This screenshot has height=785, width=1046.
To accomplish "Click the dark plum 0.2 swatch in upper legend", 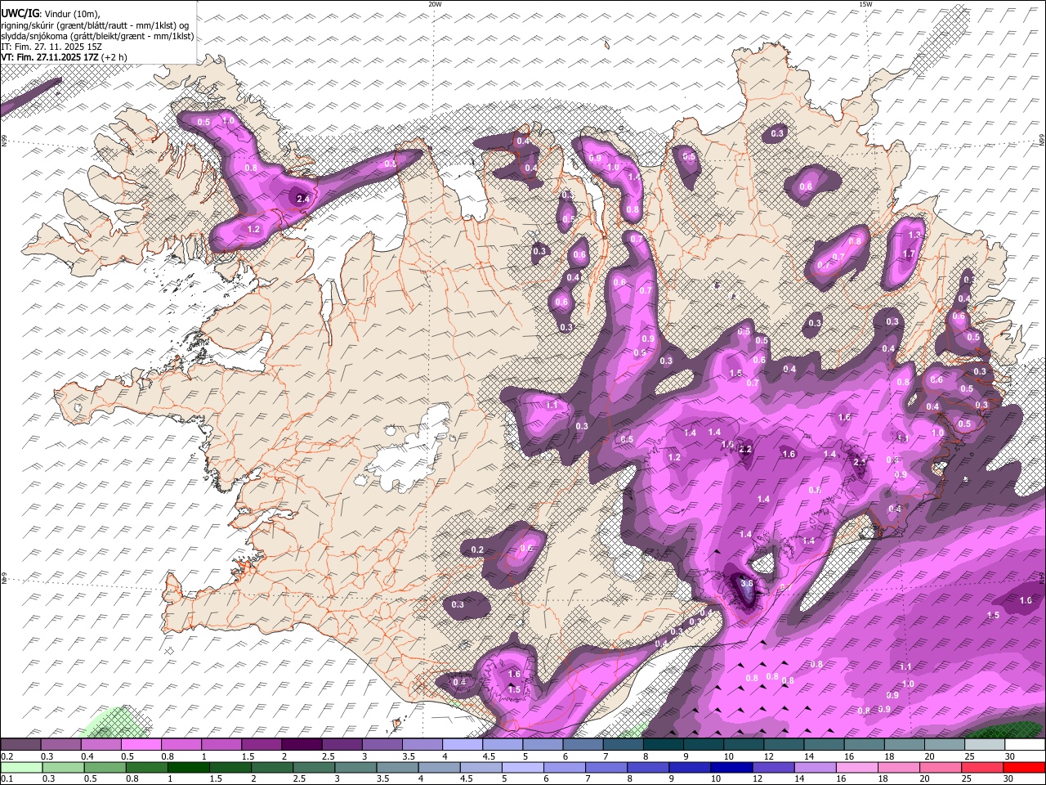I will pyautogui.click(x=21, y=745).
